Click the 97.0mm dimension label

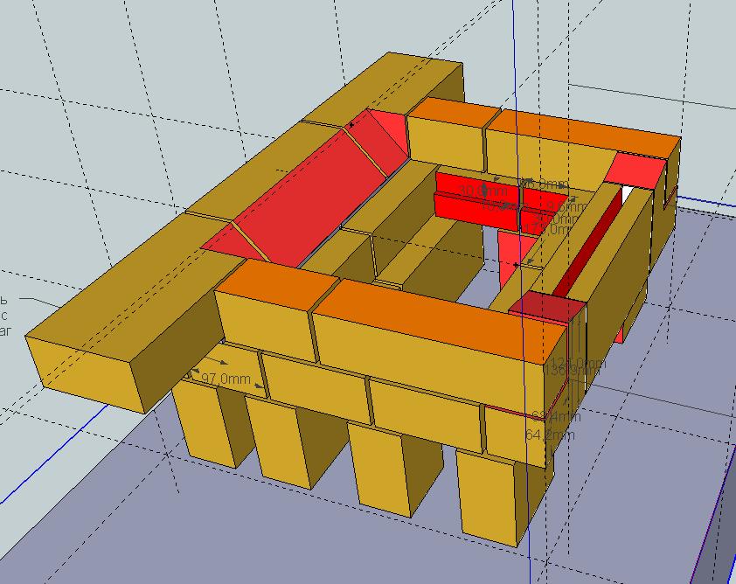226,379
